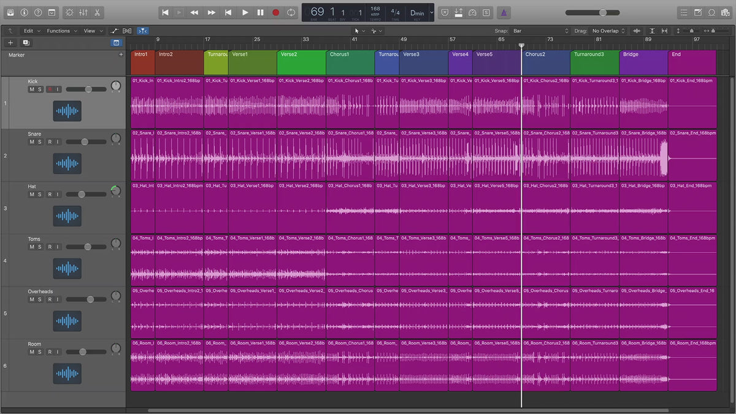Click the add new track plus button
Image resolution: width=736 pixels, height=414 pixels.
tap(10, 43)
